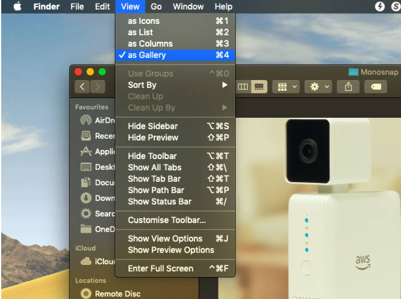Image resolution: width=401 pixels, height=299 pixels.
Task: Choose 'as Columns' view option
Action: click(175, 44)
